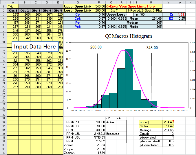Viewport: 196px width, 155px height.
Task: Select the Stdev value 31.847 cell
Action: click(x=168, y=126)
